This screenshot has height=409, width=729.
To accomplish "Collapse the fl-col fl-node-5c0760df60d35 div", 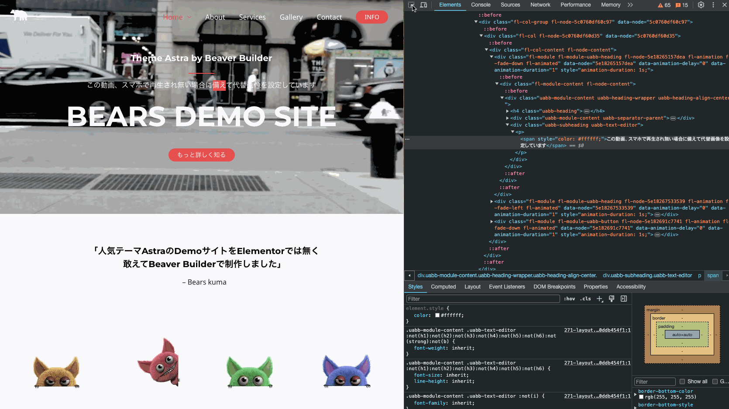I will (x=481, y=36).
